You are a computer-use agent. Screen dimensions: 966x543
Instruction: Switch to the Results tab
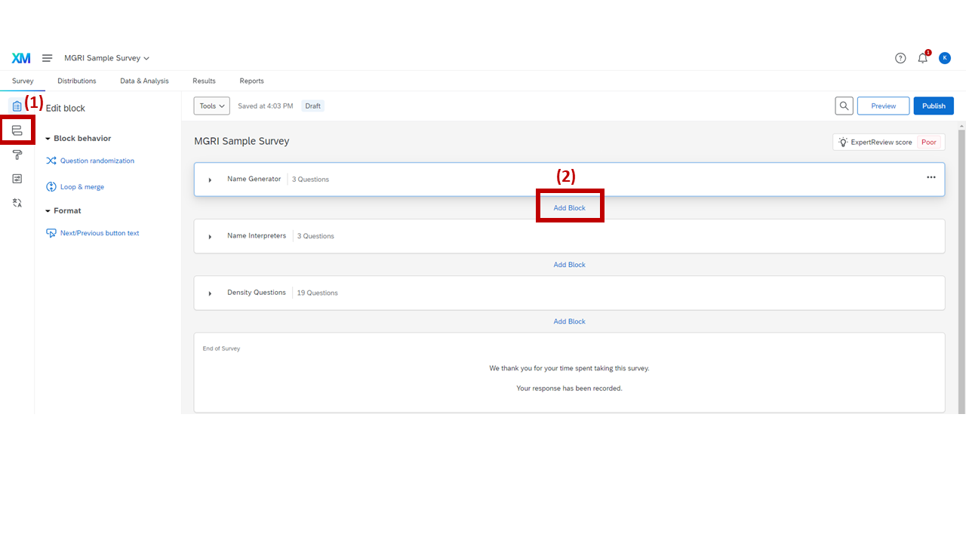point(204,81)
